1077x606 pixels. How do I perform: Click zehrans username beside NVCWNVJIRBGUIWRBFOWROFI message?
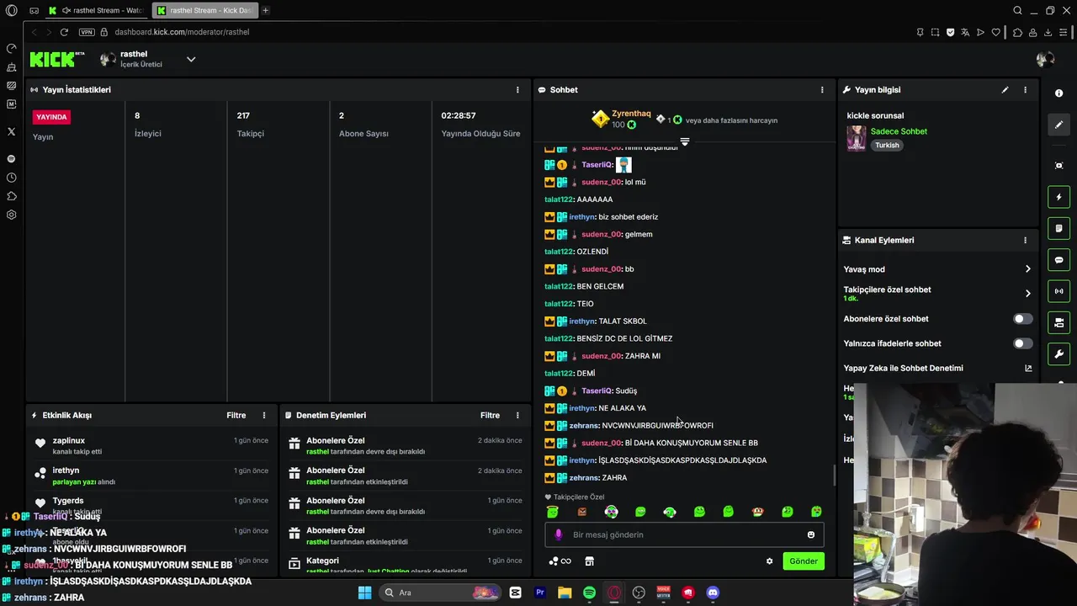(x=584, y=425)
